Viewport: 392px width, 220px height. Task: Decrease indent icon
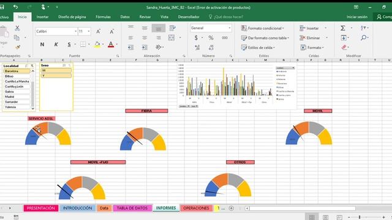(x=130, y=47)
